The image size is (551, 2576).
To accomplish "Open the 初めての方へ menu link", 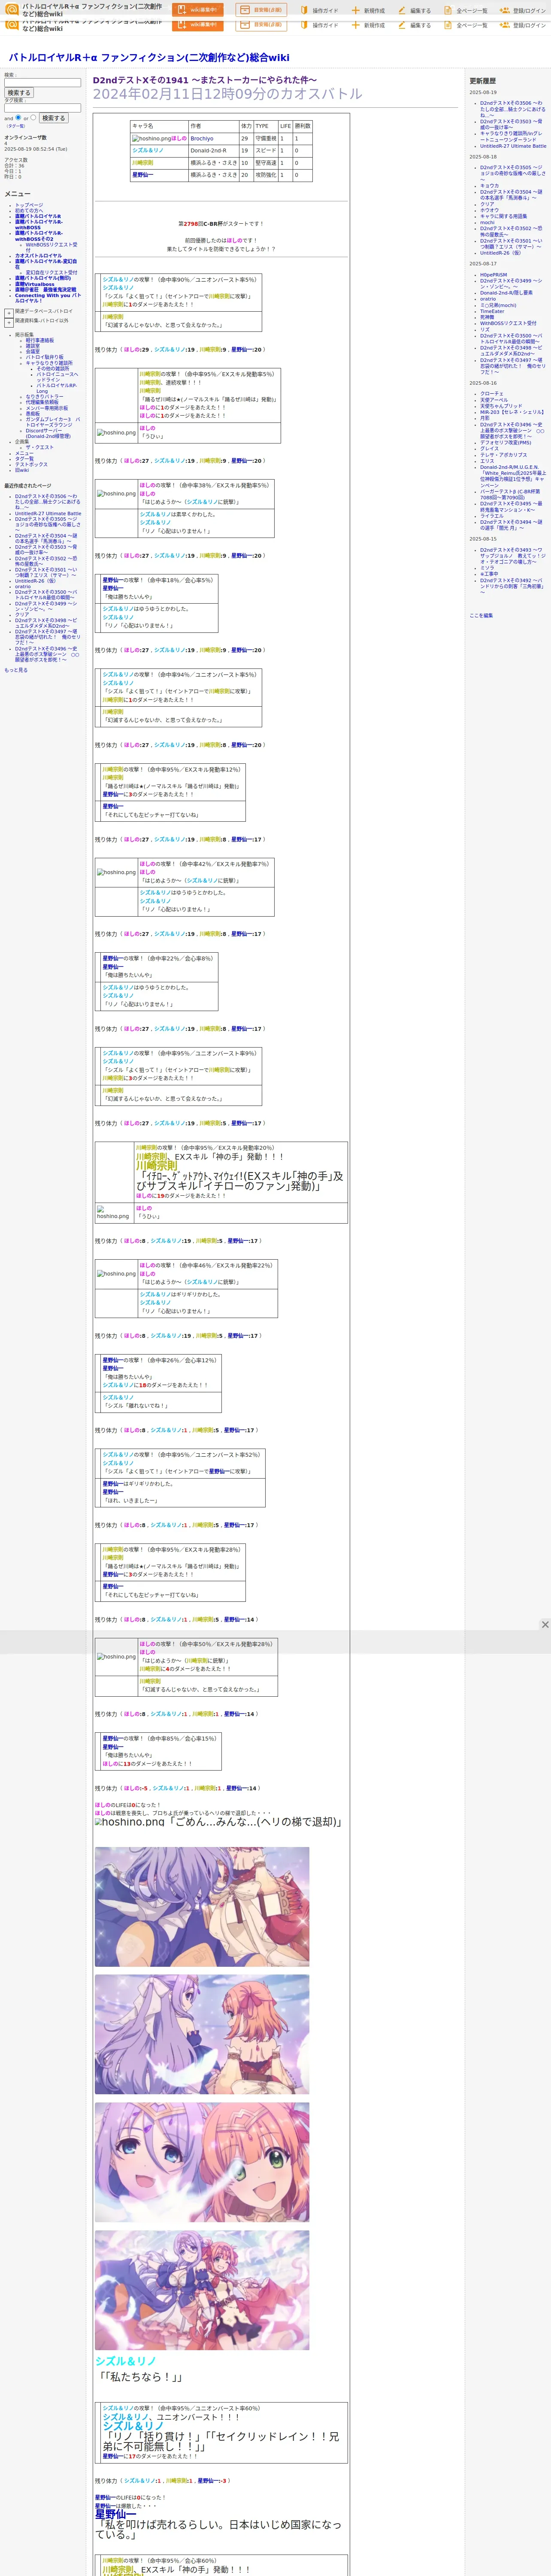I will (29, 211).
